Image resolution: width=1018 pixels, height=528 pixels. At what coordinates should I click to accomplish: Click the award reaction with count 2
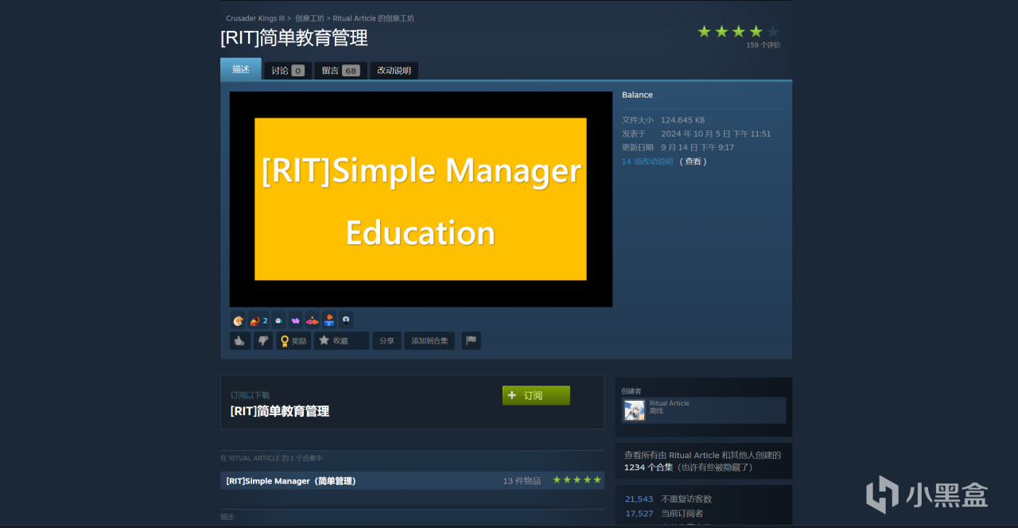pyautogui.click(x=258, y=320)
